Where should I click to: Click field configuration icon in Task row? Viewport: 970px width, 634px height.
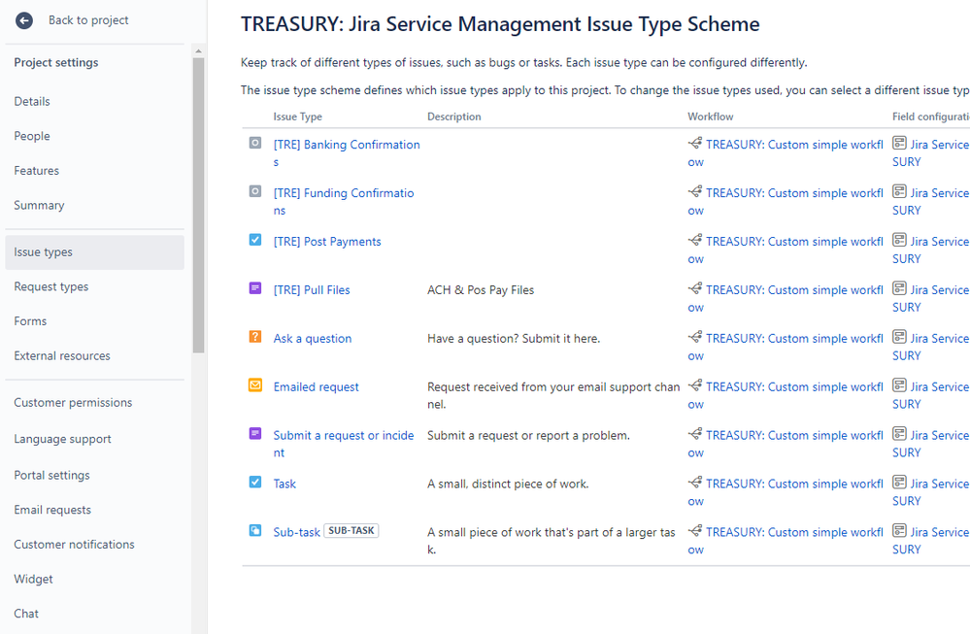tap(899, 483)
